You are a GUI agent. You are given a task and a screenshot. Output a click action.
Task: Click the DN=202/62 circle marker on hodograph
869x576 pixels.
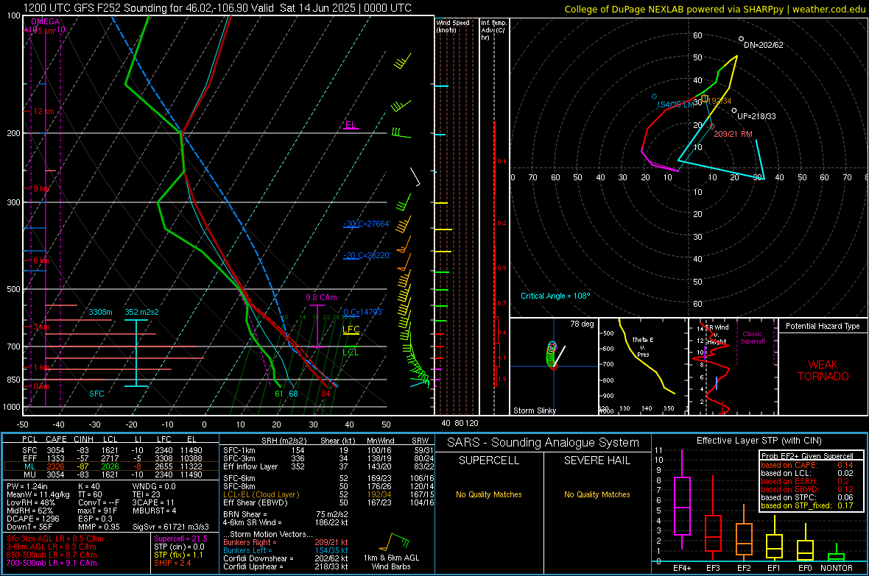coord(742,39)
